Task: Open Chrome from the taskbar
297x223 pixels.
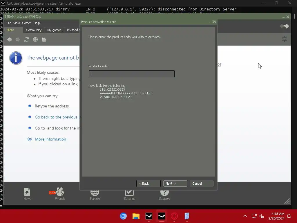Action: coord(123,216)
